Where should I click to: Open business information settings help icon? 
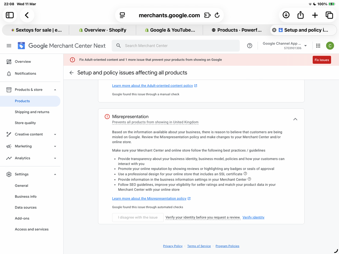pos(249,179)
